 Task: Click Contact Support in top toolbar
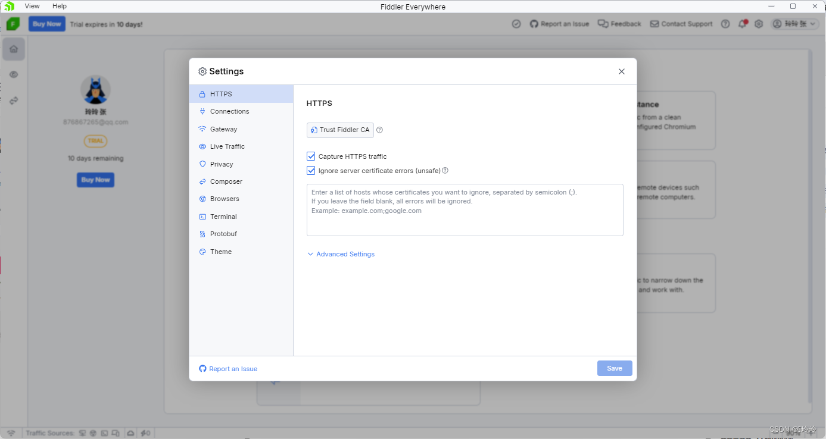681,24
